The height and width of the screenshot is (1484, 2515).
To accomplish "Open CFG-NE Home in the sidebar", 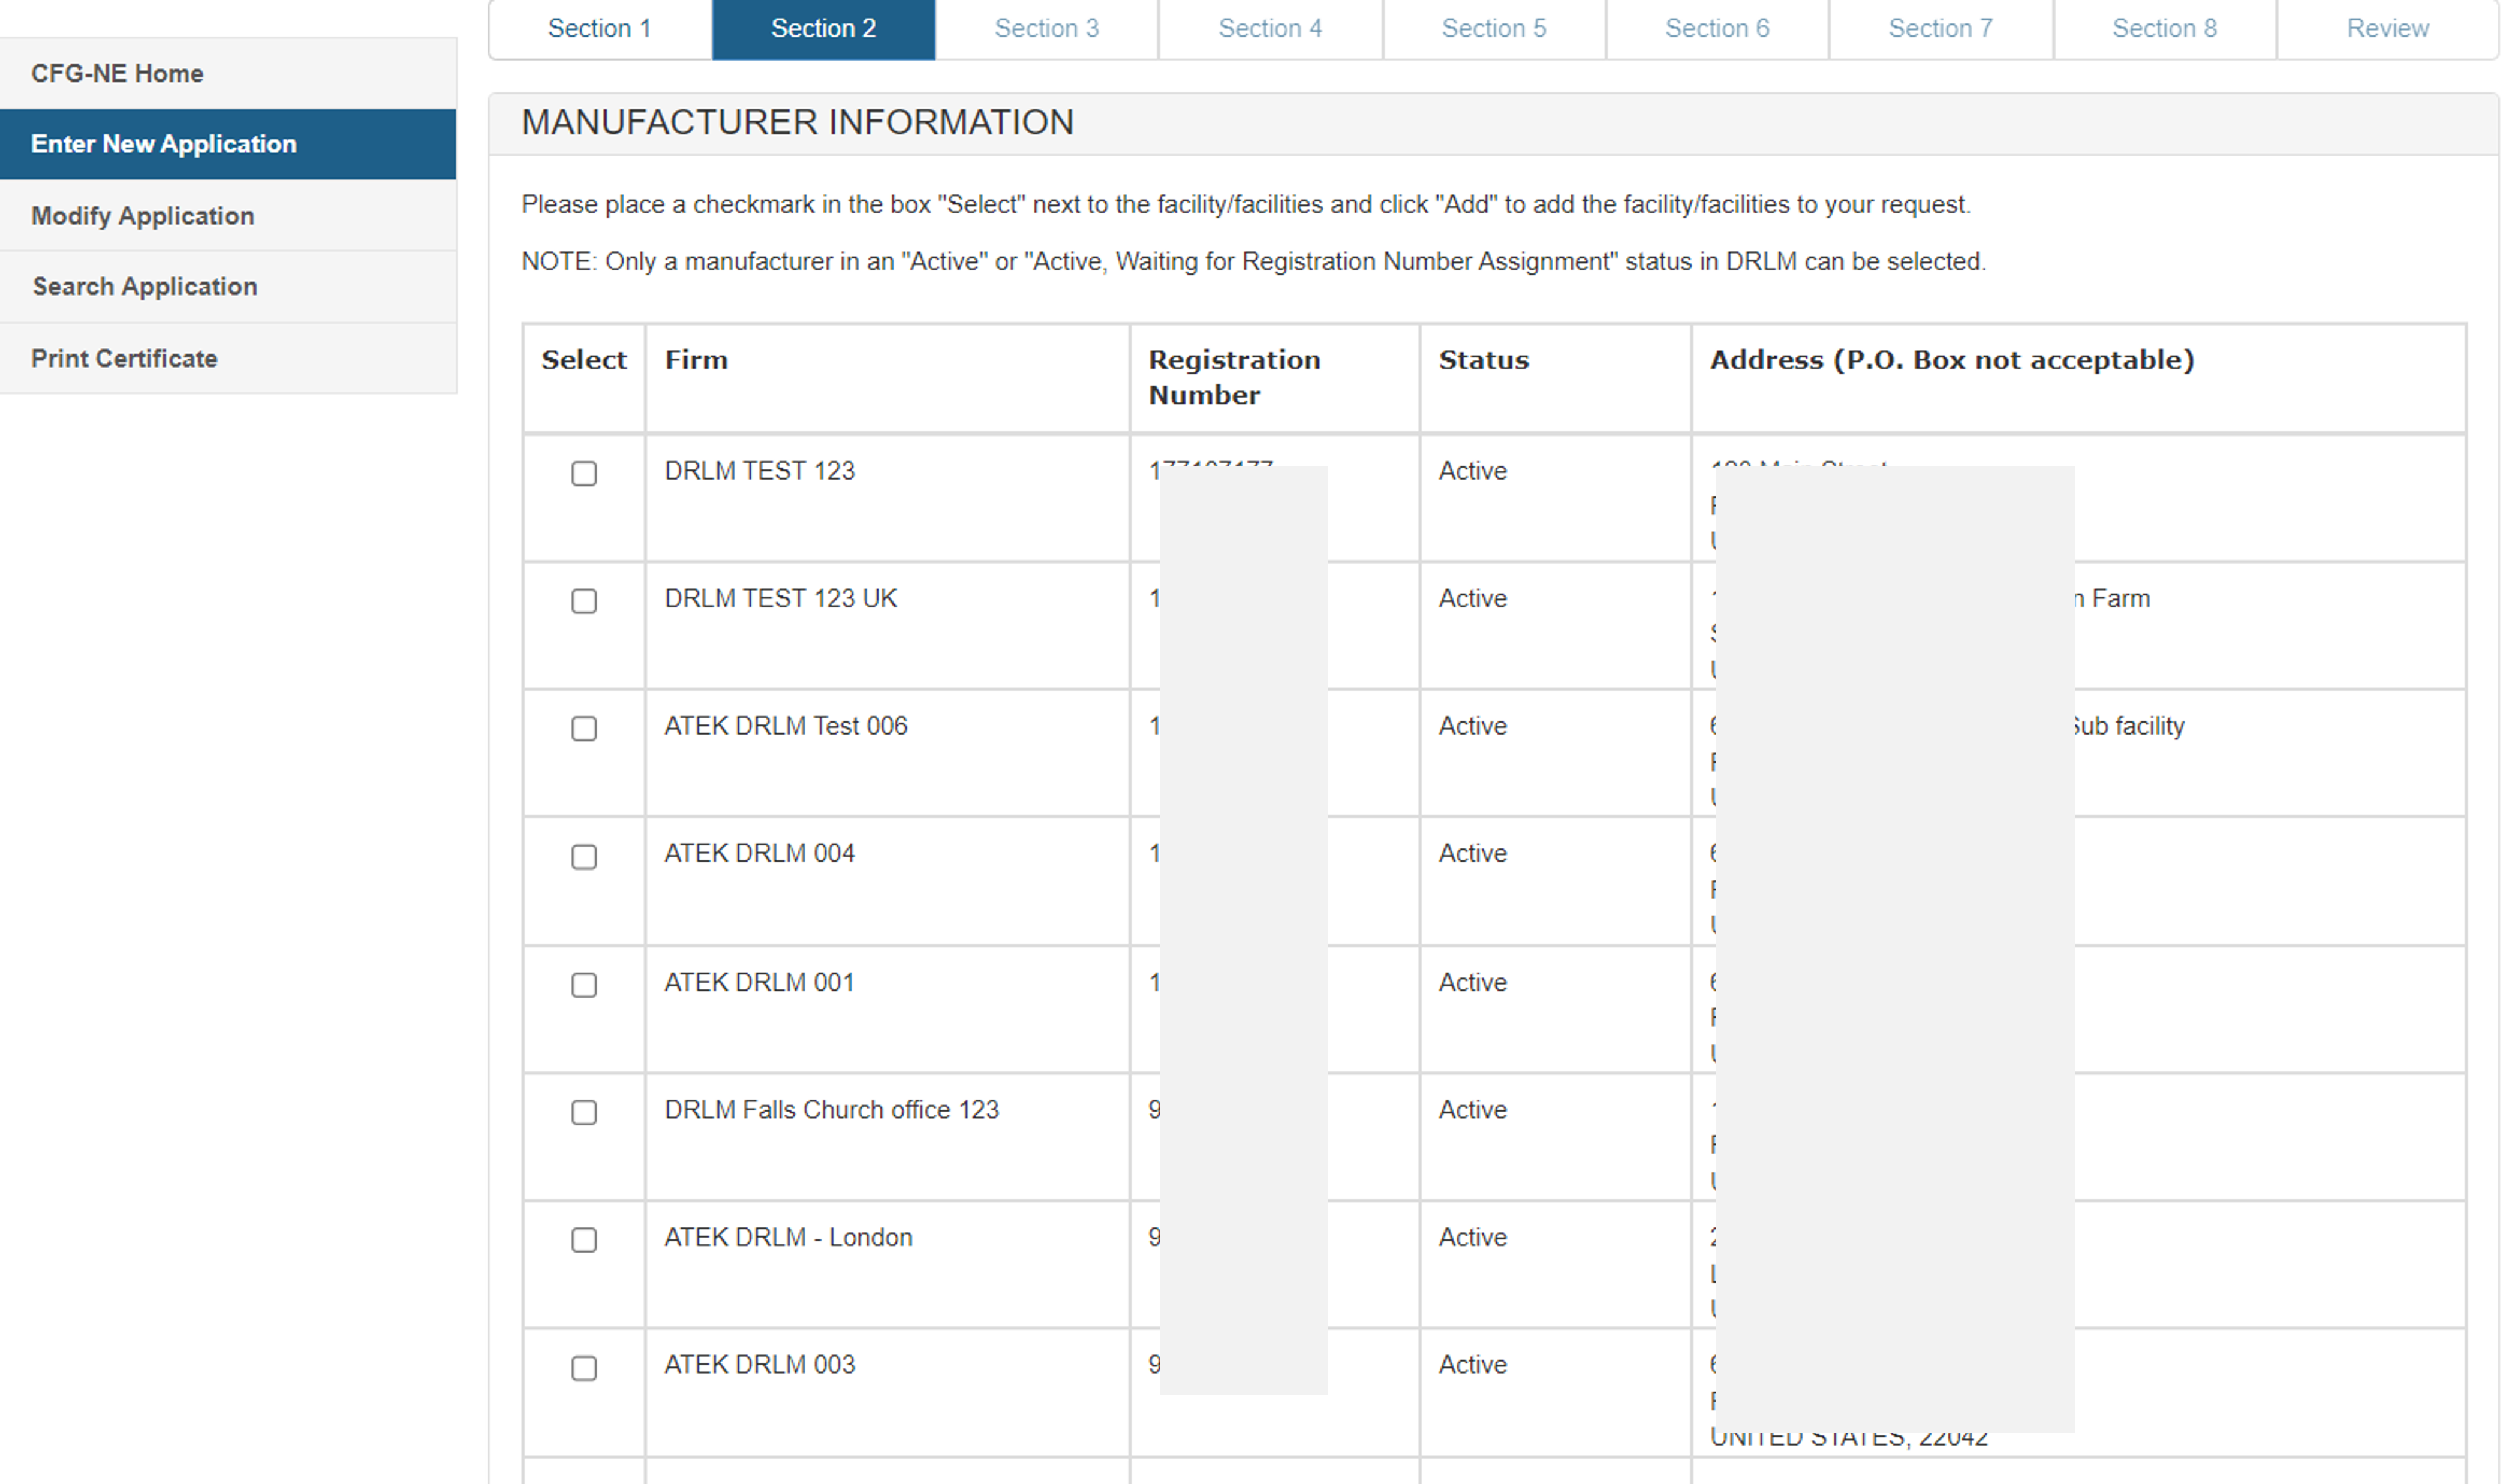I will click(117, 73).
